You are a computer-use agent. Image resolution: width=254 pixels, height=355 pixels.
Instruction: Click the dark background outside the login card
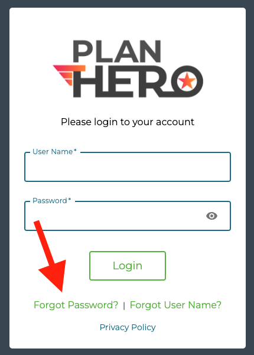coord(4,177)
